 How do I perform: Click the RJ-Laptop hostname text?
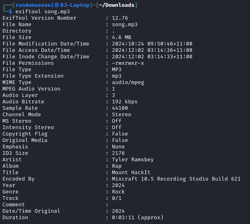[75, 5]
